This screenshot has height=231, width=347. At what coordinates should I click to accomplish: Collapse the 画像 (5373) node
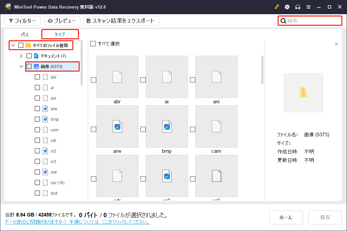[21, 66]
